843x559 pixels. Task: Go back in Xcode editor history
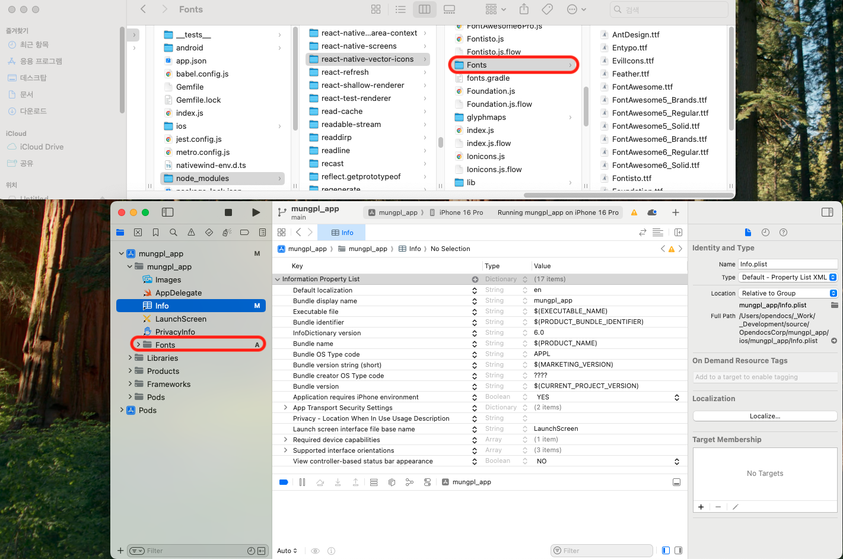(x=298, y=233)
